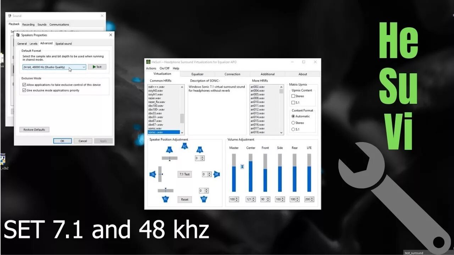Open the sample rate format dropdown

click(54, 67)
